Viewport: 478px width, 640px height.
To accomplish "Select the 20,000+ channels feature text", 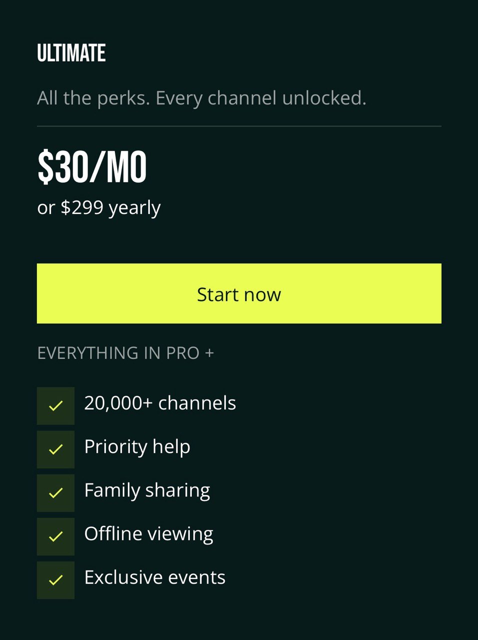I will 160,403.
